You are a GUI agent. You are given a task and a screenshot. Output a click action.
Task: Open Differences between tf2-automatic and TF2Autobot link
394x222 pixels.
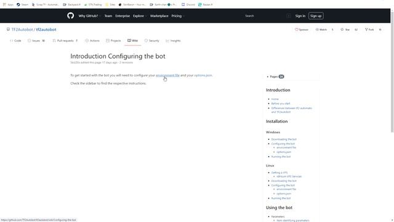pos(292,110)
